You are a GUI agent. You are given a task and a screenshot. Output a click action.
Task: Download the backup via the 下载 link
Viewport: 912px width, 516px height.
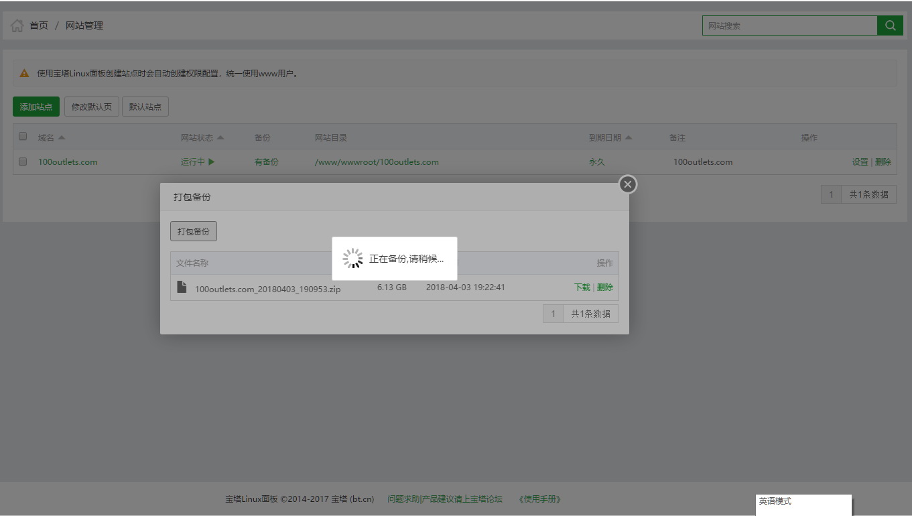[583, 287]
